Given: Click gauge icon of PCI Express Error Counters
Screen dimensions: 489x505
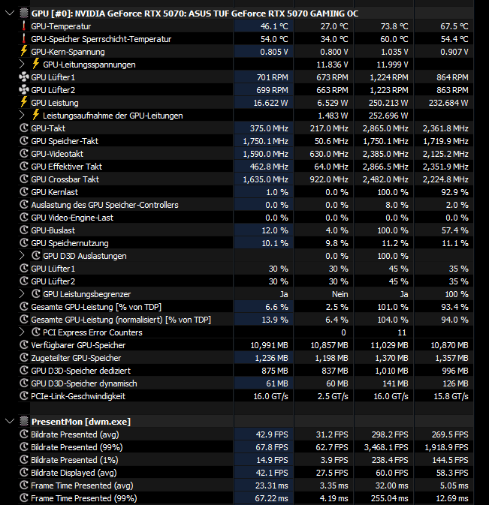Looking at the screenshot, I should pyautogui.click(x=36, y=332).
